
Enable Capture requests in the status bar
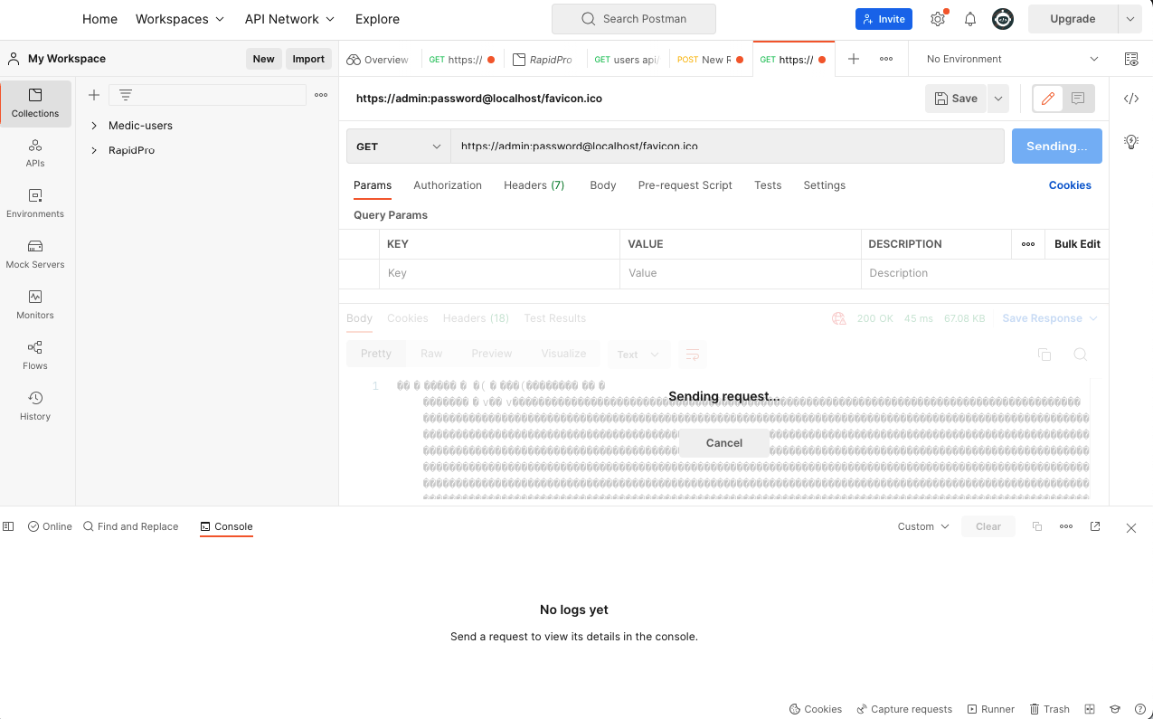[x=904, y=709]
